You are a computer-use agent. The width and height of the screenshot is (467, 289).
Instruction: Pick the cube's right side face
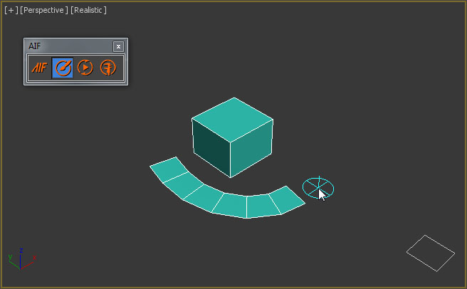point(252,149)
